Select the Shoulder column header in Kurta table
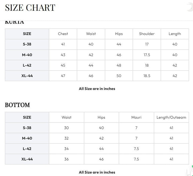The image size is (193, 176). point(147,34)
